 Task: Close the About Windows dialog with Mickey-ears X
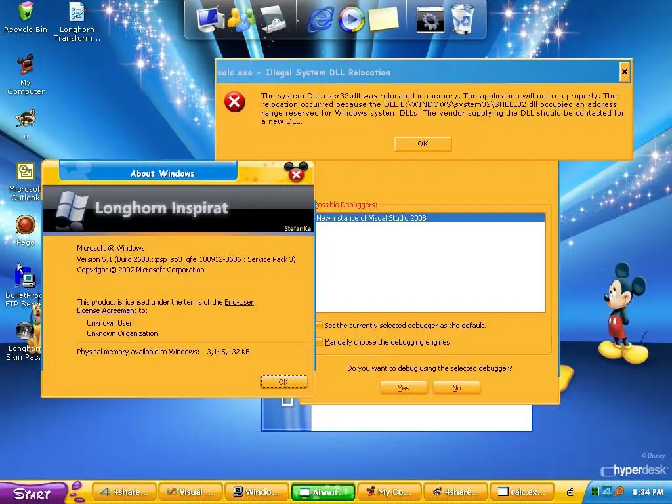coord(296,173)
